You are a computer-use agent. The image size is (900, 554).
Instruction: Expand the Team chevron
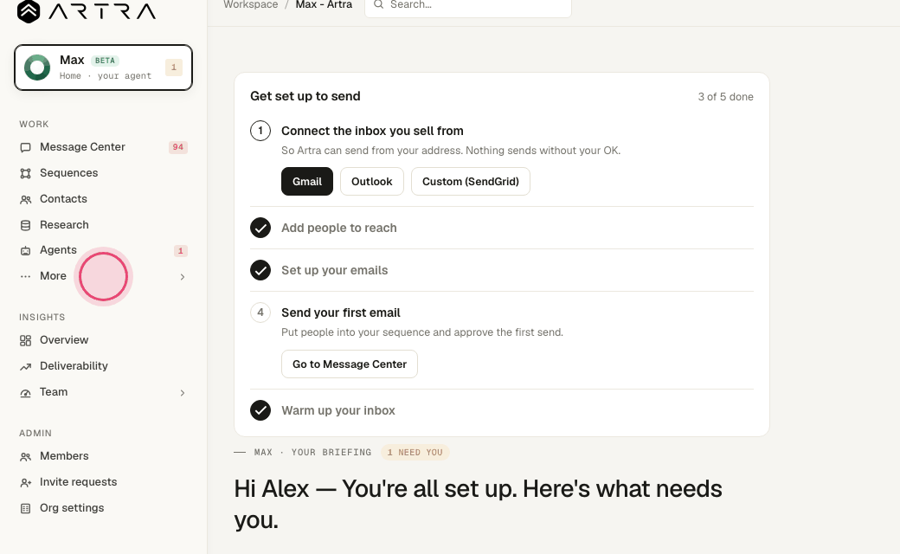183,393
